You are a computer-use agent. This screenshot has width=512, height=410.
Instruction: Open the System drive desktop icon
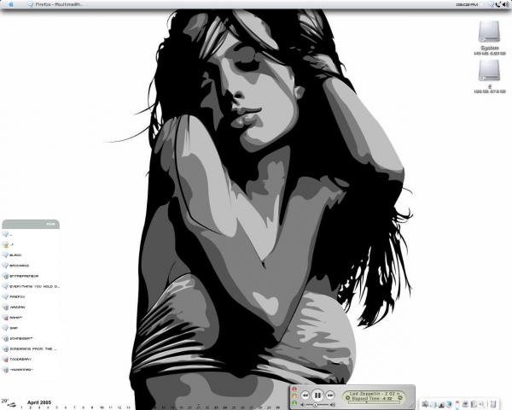[489, 38]
